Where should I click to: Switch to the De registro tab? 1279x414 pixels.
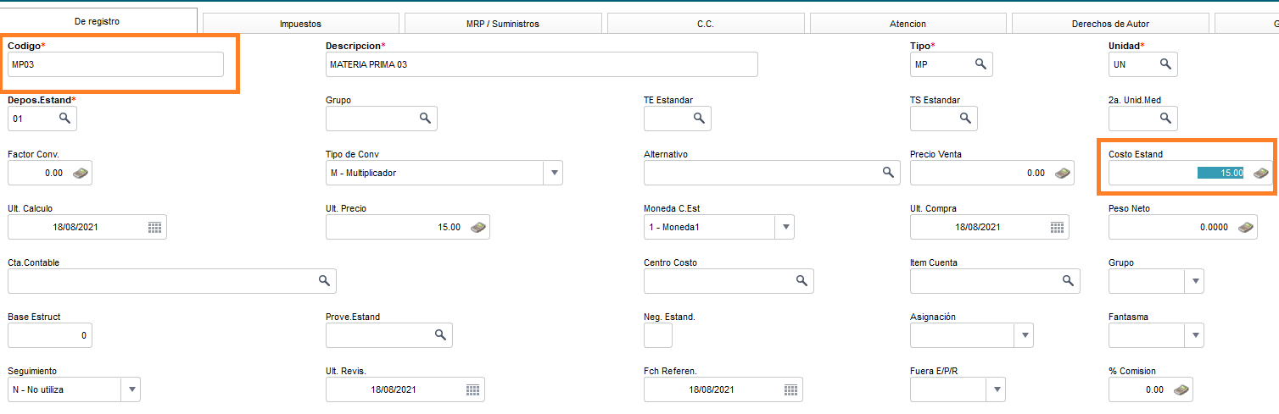click(x=99, y=22)
